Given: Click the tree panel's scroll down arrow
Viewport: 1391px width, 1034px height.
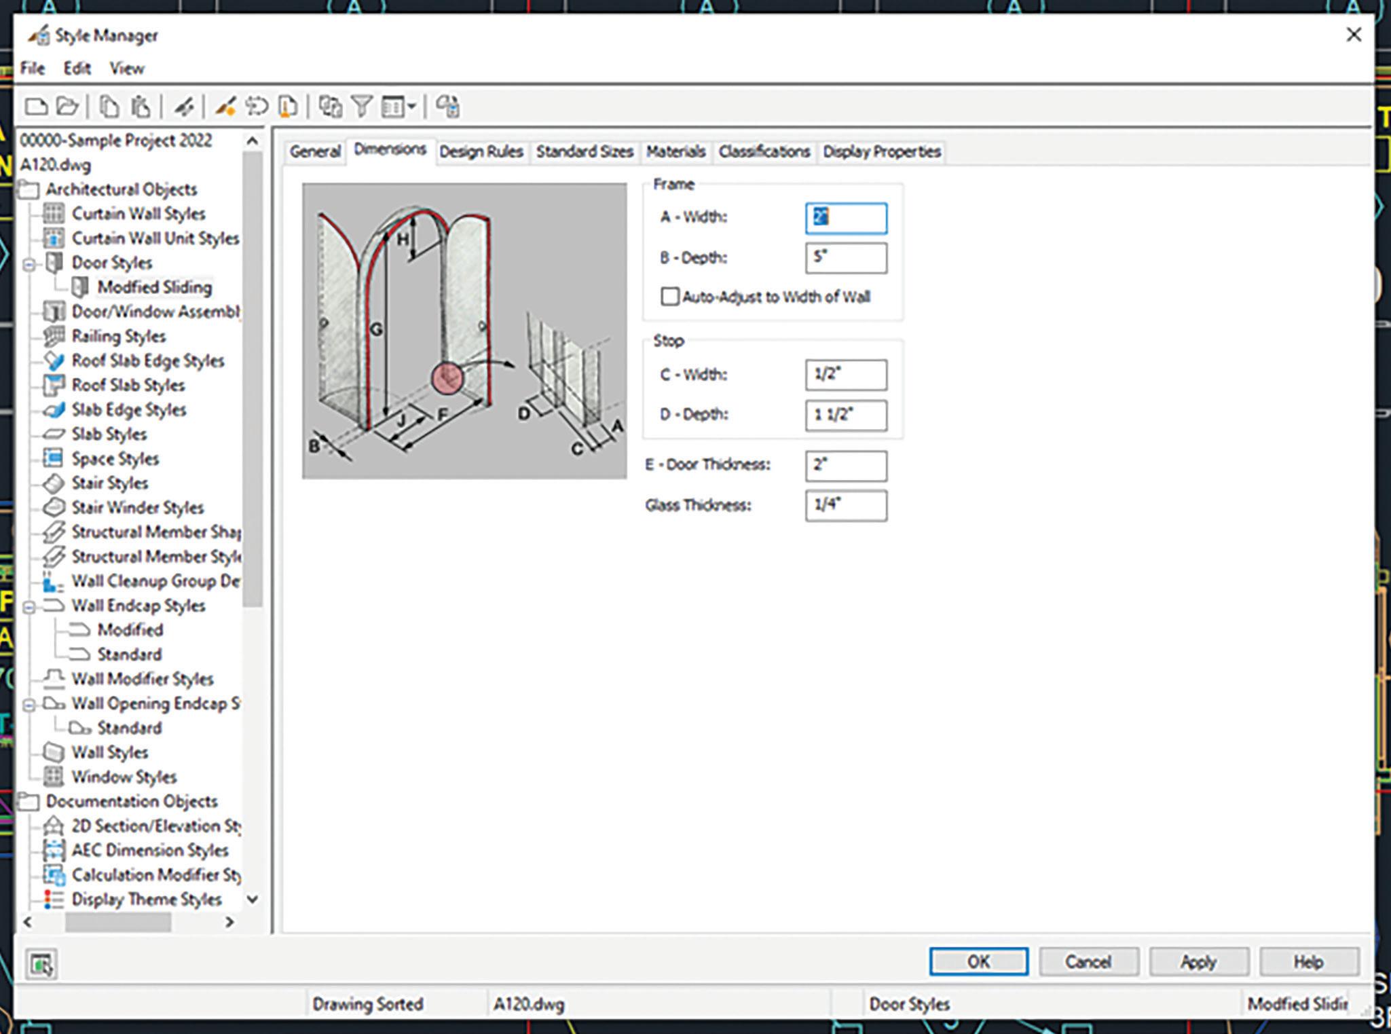Looking at the screenshot, I should point(253,899).
